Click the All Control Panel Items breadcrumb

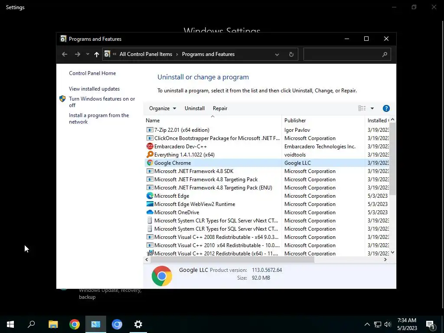click(146, 54)
